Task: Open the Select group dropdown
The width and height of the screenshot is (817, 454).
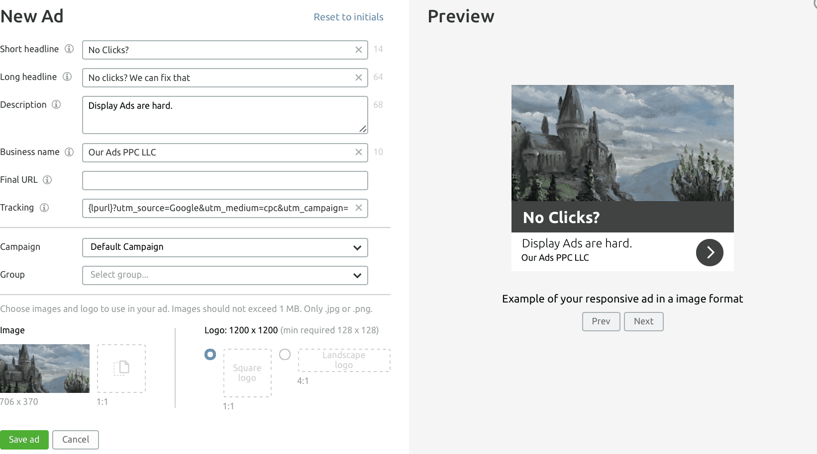Action: (225, 275)
